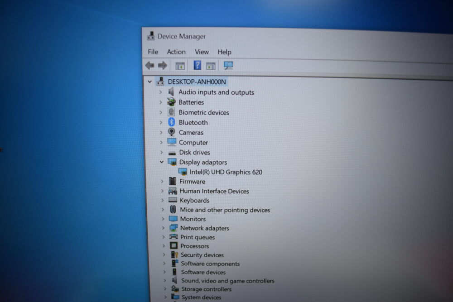Viewport: 453px width, 302px height.
Task: Click the Print queues printer icon
Action: coord(173,237)
